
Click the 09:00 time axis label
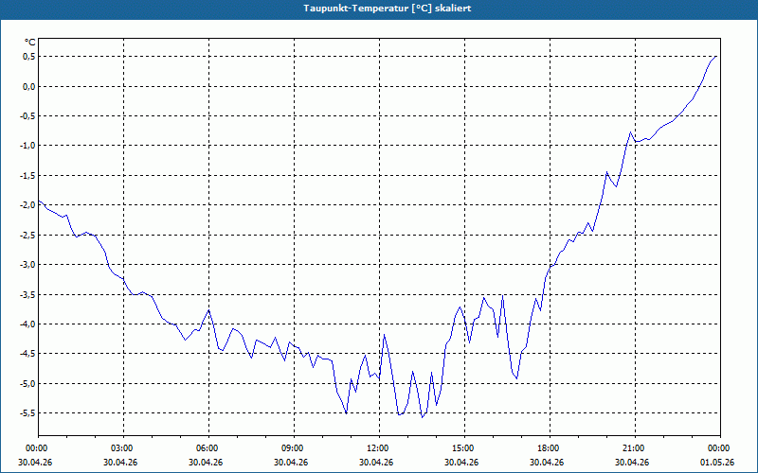point(294,448)
